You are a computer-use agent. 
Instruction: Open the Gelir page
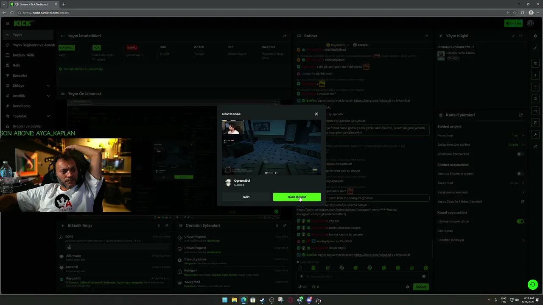[x=28, y=65]
